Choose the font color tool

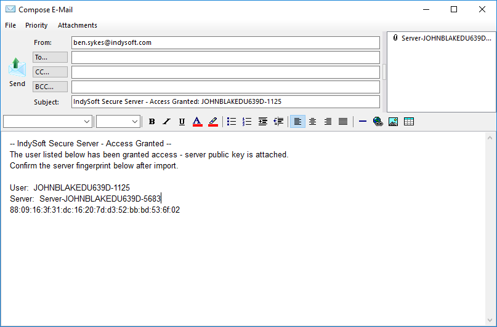pyautogui.click(x=197, y=122)
